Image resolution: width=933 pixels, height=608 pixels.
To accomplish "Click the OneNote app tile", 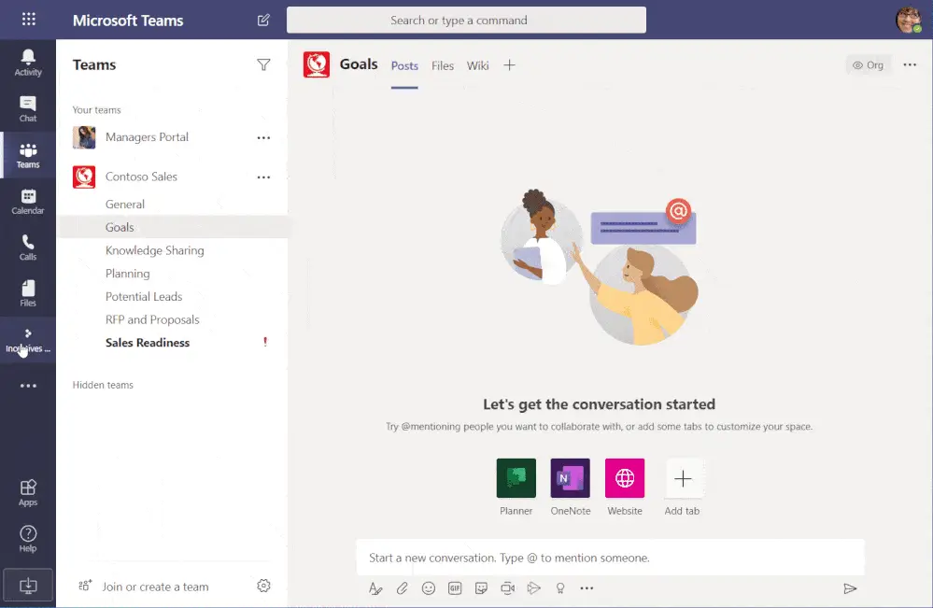I will click(x=570, y=478).
